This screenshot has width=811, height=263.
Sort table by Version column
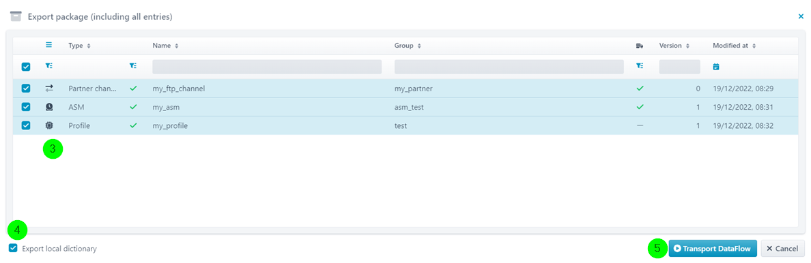(x=674, y=46)
